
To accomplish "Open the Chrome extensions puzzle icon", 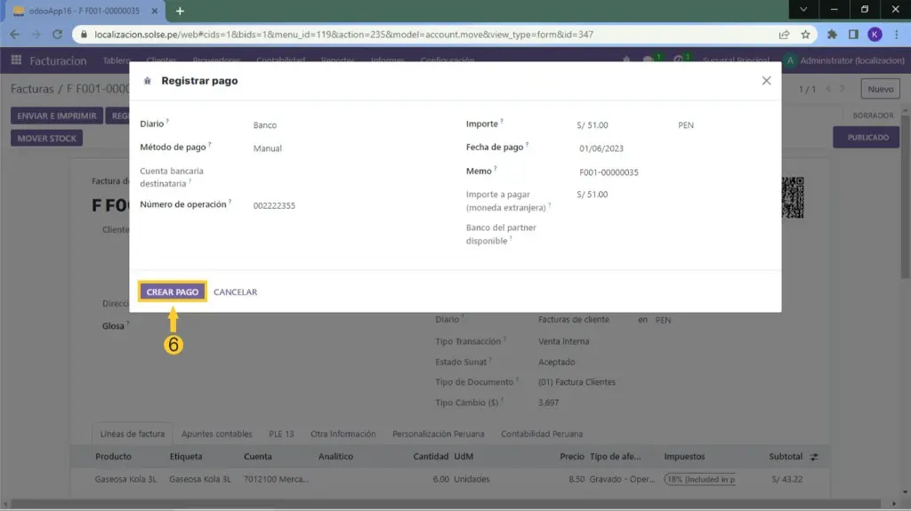I will pyautogui.click(x=833, y=35).
